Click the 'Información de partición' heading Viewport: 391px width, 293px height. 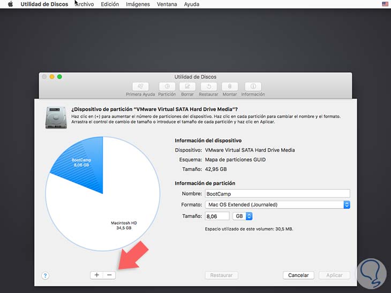(x=205, y=183)
